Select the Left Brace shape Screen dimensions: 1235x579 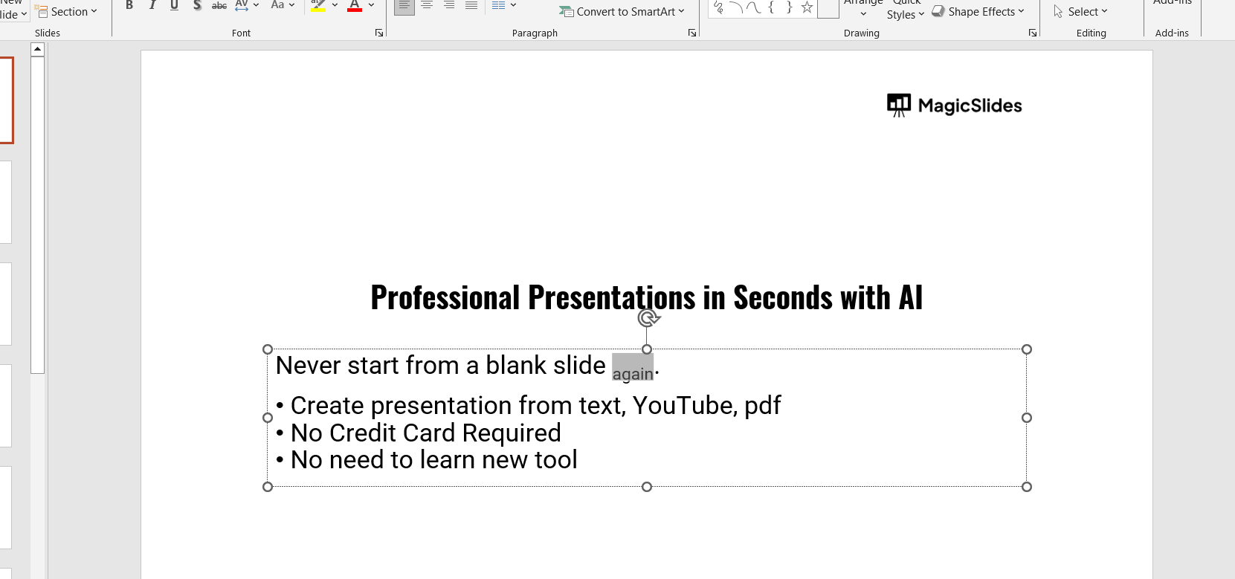coord(771,7)
